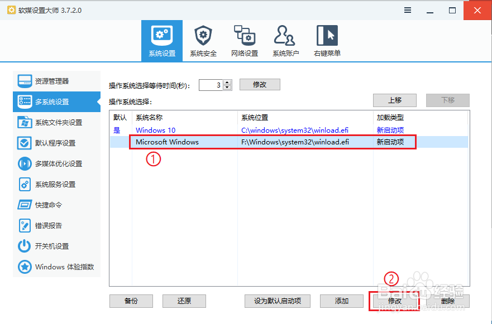The height and width of the screenshot is (324, 492).
Task: Select 资源管理器 in the sidebar
Action: (57, 81)
